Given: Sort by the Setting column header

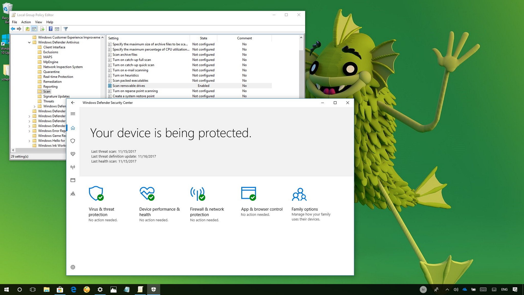Looking at the screenshot, I should click(148, 38).
